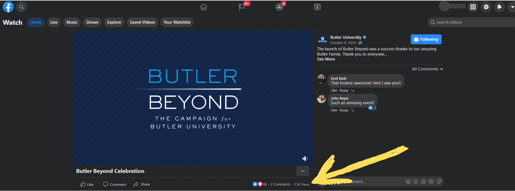515x191 pixels.
Task: Reply to Emil Klatt's comment
Action: tap(344, 90)
